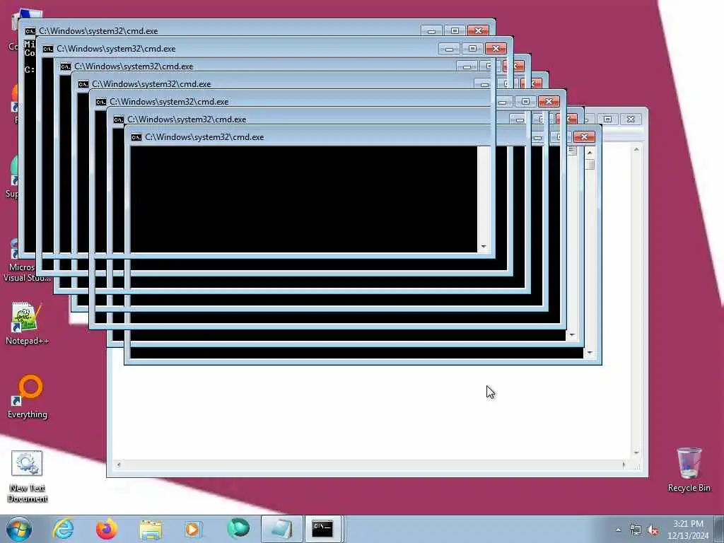Click the Show desktop strip at the taskbar end
Screen dimensions: 724x543
pyautogui.click(x=719, y=529)
